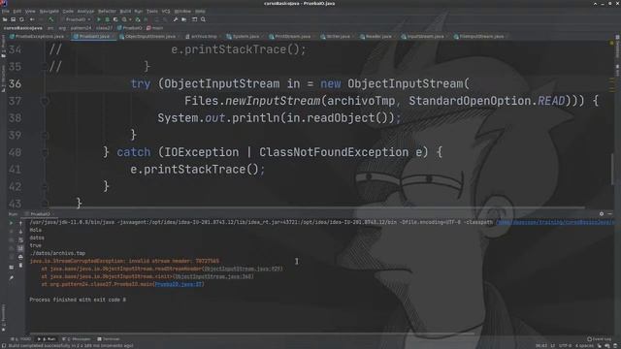The width and height of the screenshot is (621, 349).
Task: Select the PruebaIO.java editor tab
Action: (x=93, y=37)
